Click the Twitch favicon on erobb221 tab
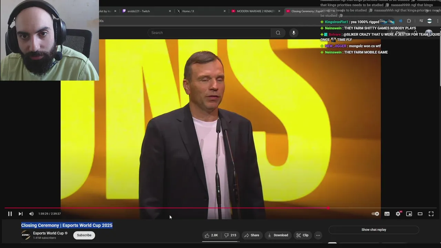 [124, 11]
